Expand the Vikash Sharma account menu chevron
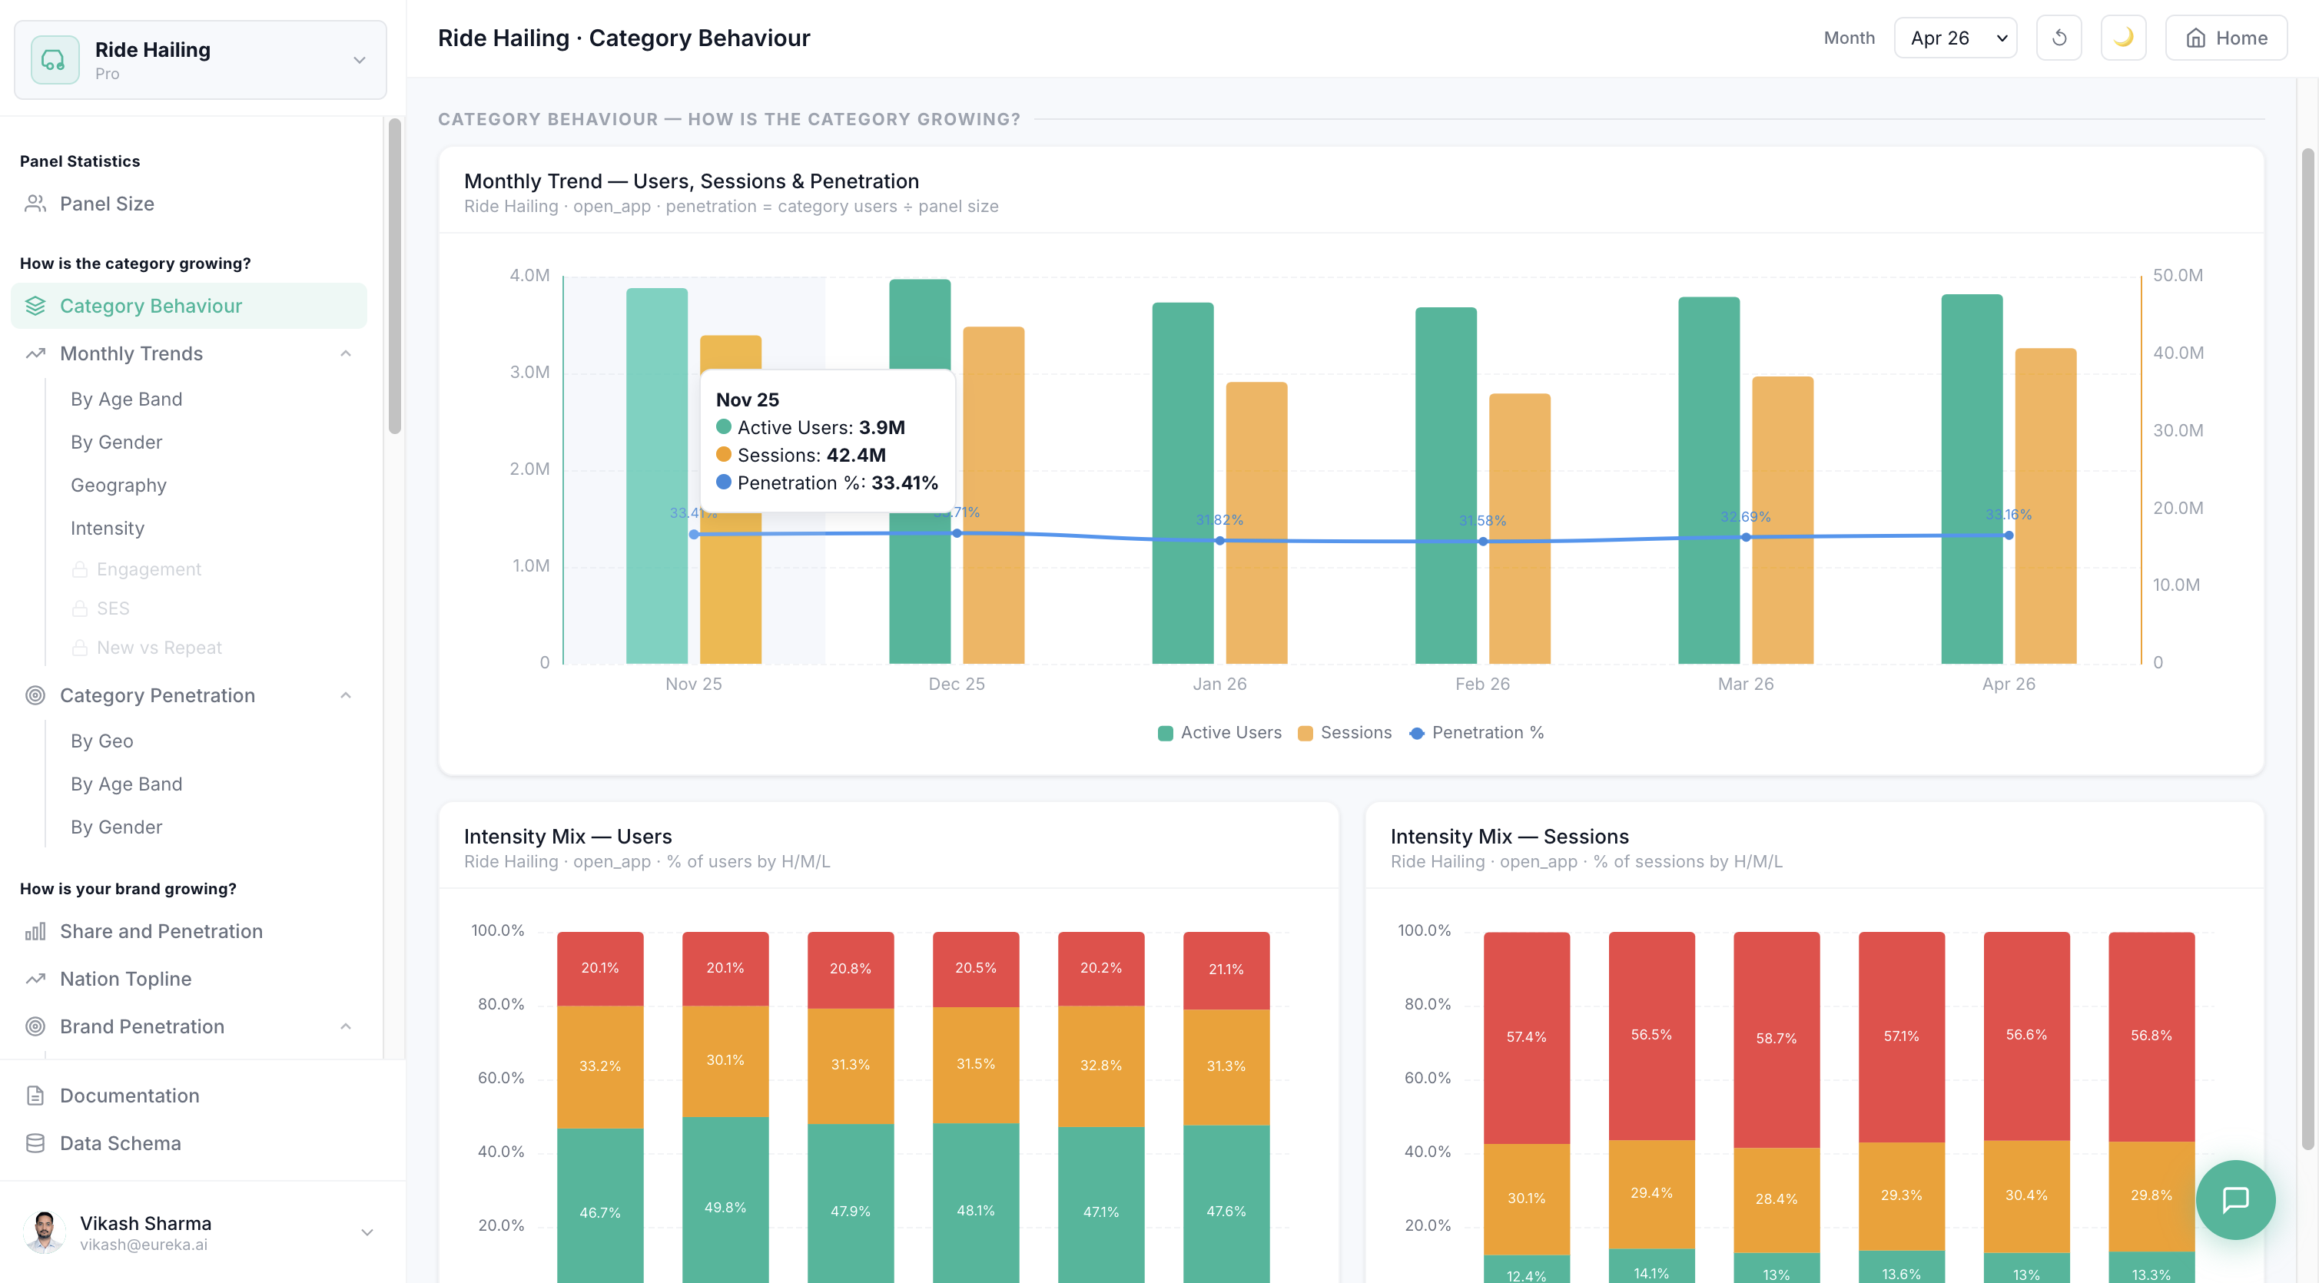The image size is (2319, 1283). point(367,1232)
